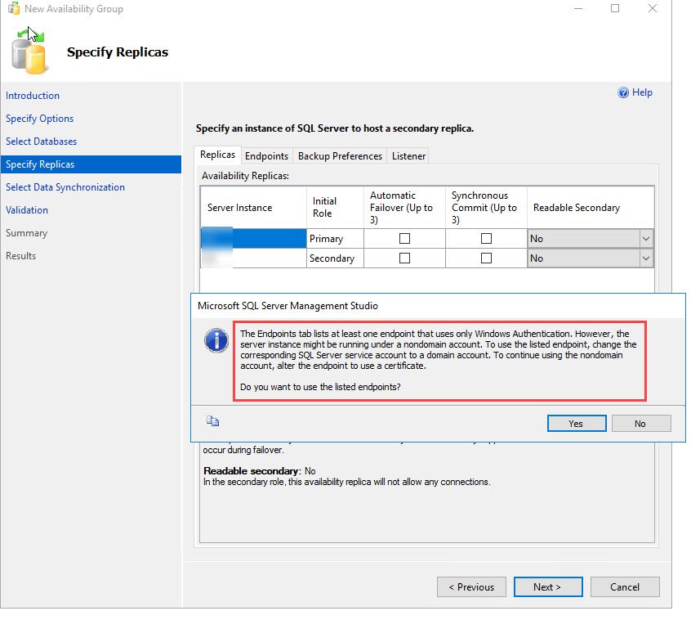Click the database wizard header icon
The width and height of the screenshot is (691, 620).
(29, 52)
